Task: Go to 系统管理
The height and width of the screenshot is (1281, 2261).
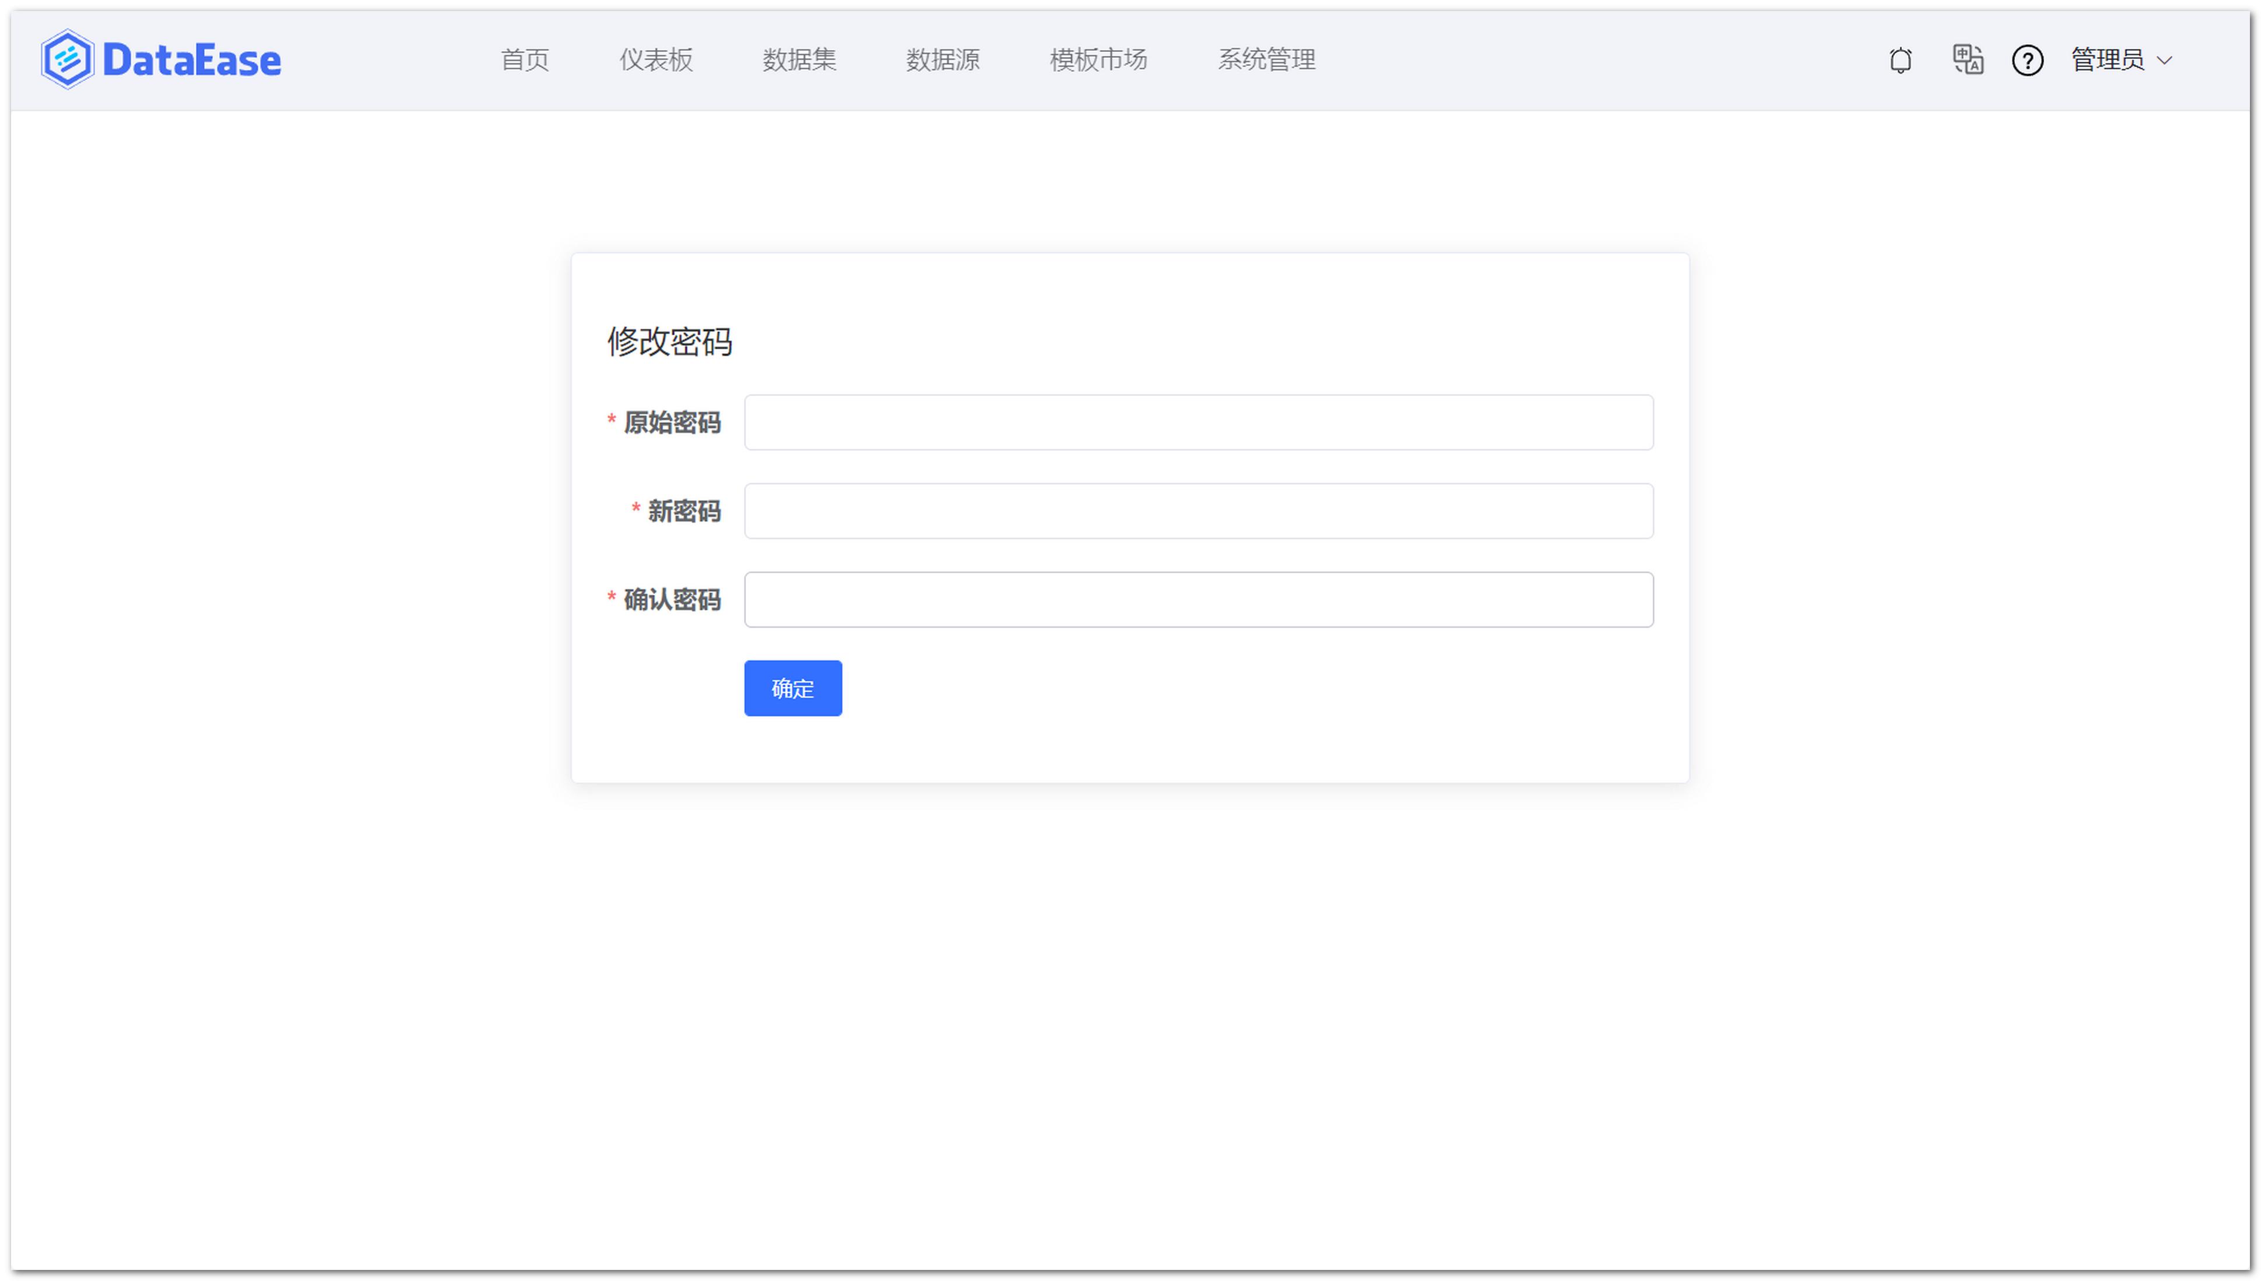Action: (1266, 60)
